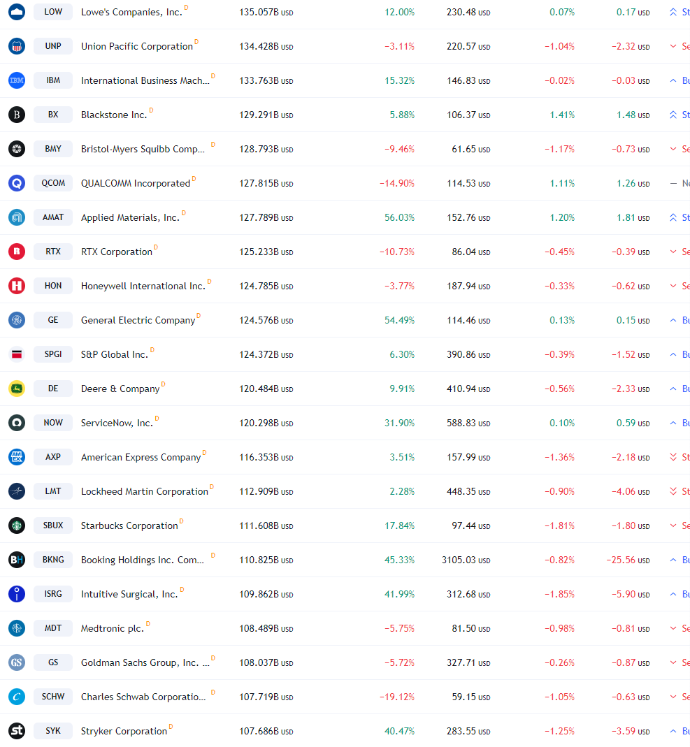Click the American Express logo icon
This screenshot has width=690, height=747.
click(x=17, y=457)
